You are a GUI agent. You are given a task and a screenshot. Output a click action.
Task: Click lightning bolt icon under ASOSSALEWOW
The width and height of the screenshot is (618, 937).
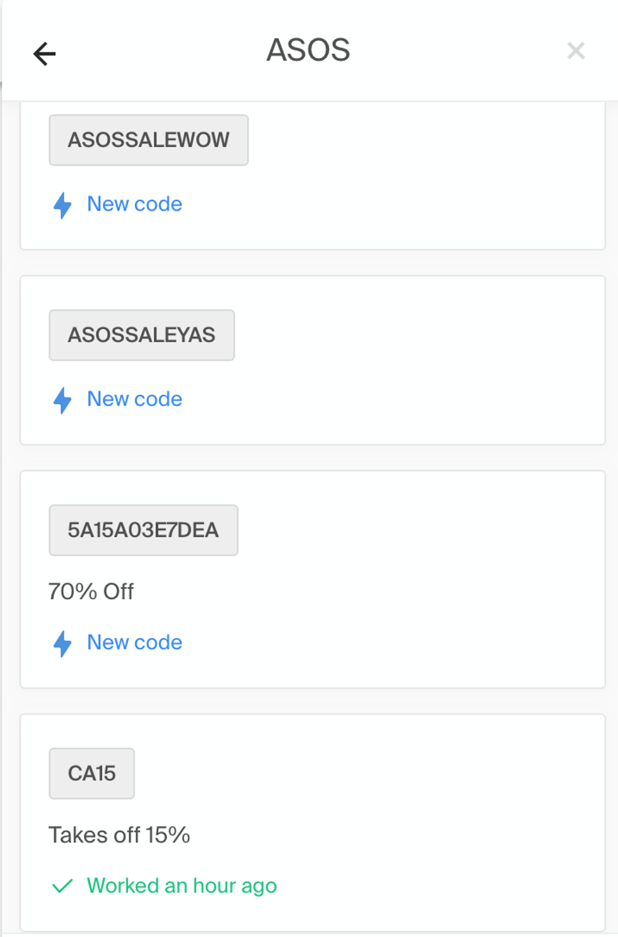point(62,205)
